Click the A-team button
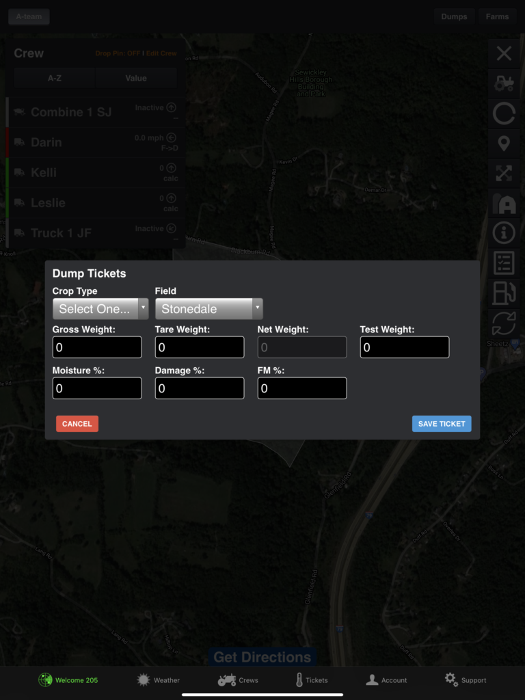The width and height of the screenshot is (525, 700). (x=29, y=16)
